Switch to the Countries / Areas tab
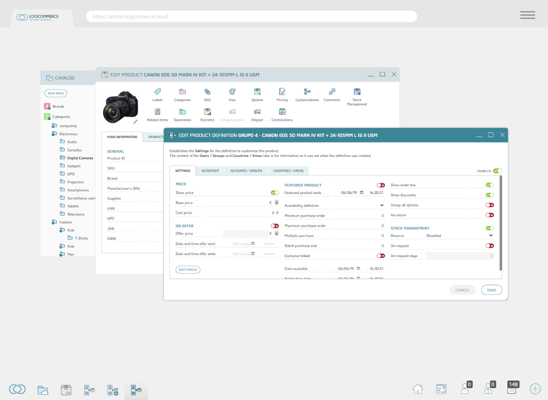Viewport: 548px width, 400px height. (x=288, y=171)
